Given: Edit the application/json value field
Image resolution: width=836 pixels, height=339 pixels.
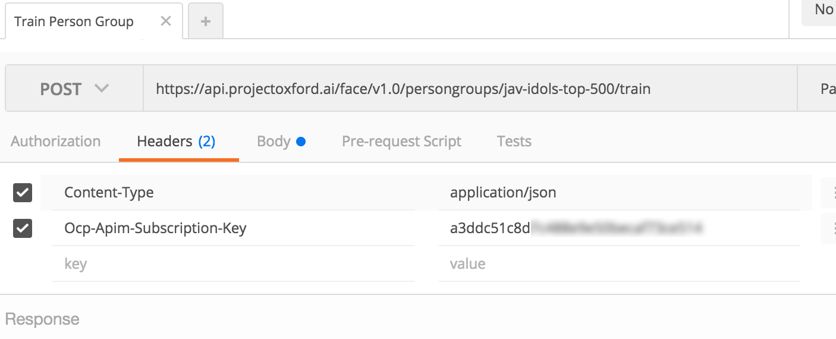Looking at the screenshot, I should click(618, 193).
